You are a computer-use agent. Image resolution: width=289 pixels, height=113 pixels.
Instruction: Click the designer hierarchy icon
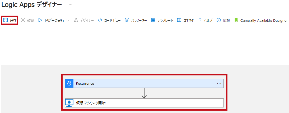(x=76, y=20)
